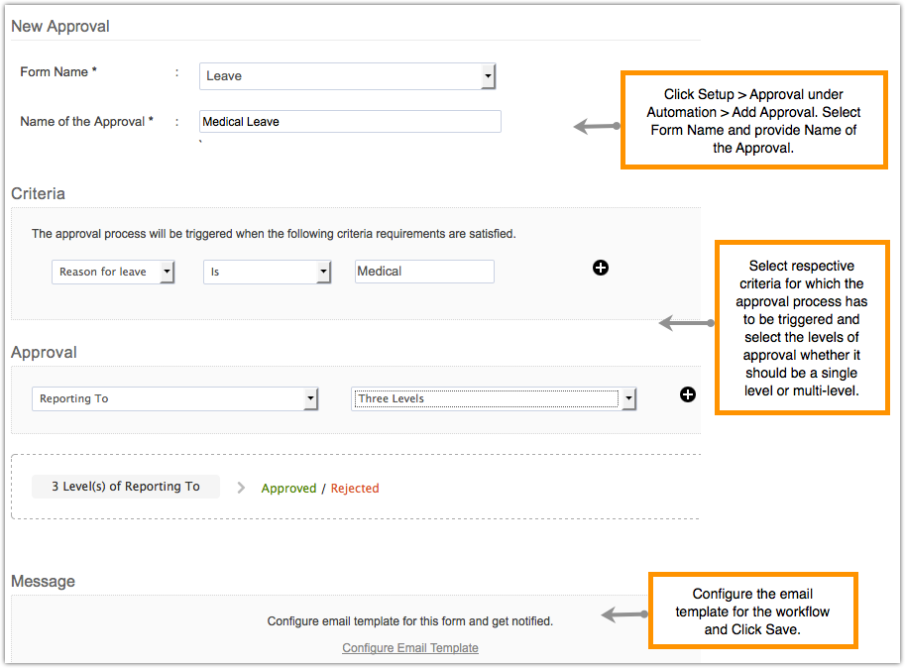Click plus icon in Approval row
The image size is (905, 668).
point(687,394)
